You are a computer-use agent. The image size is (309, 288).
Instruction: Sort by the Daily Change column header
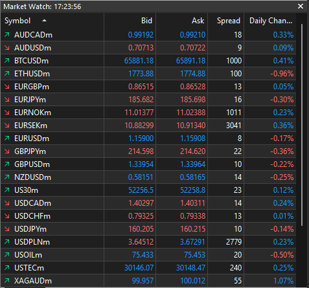pyautogui.click(x=271, y=21)
